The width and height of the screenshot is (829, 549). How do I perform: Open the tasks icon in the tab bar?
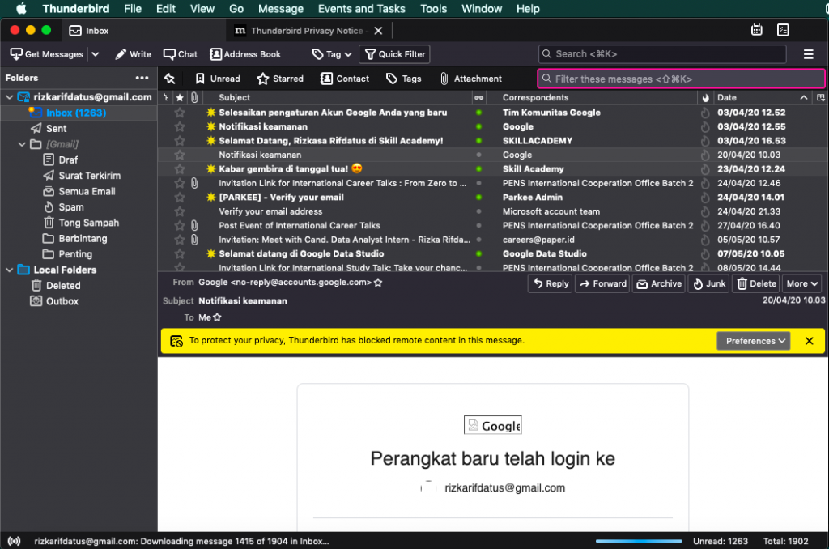782,30
